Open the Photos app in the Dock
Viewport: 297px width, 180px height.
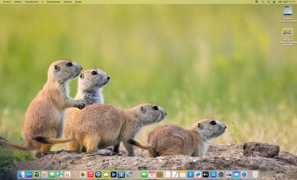click(83, 174)
